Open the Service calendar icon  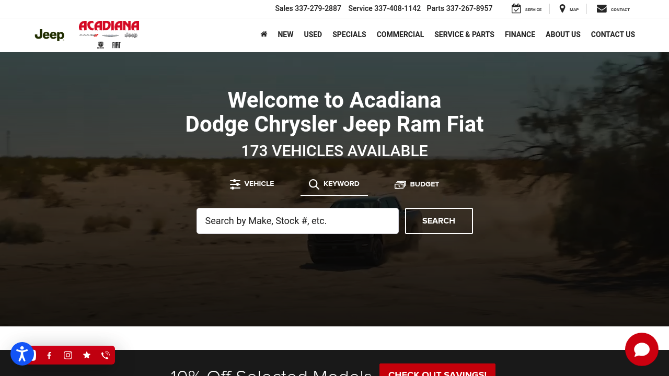pyautogui.click(x=516, y=9)
